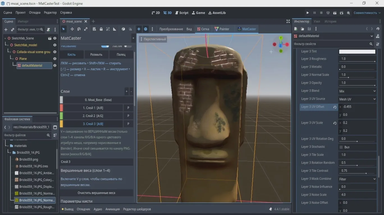Open the Layer 3 UV Source dropdown
The image size is (384, 215).
click(357, 99)
